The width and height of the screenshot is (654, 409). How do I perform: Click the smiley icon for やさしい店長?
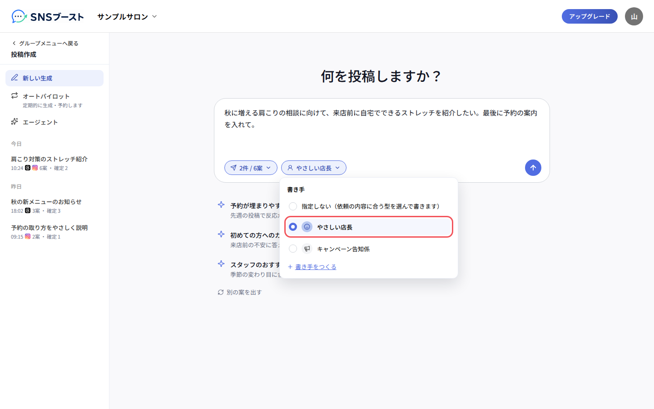pyautogui.click(x=307, y=227)
